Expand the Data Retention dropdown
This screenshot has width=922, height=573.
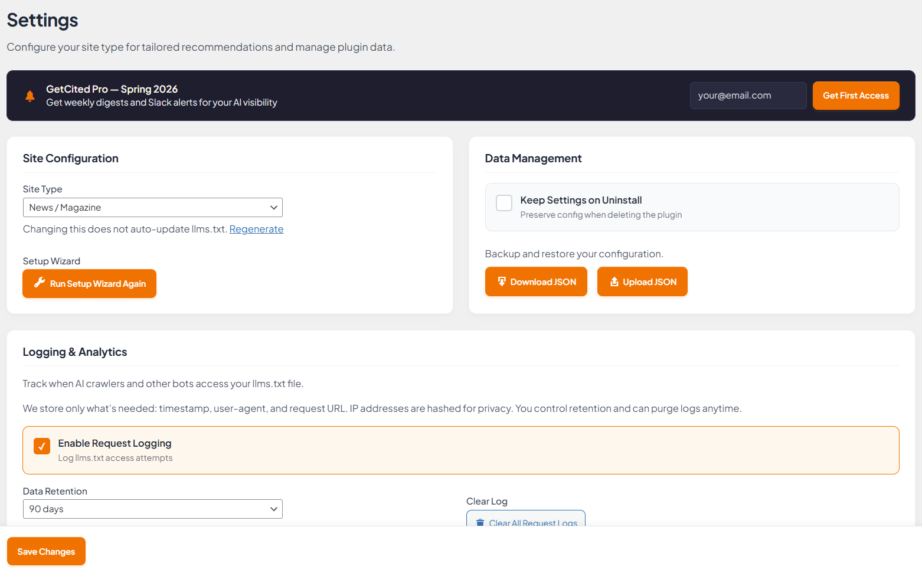coord(152,509)
